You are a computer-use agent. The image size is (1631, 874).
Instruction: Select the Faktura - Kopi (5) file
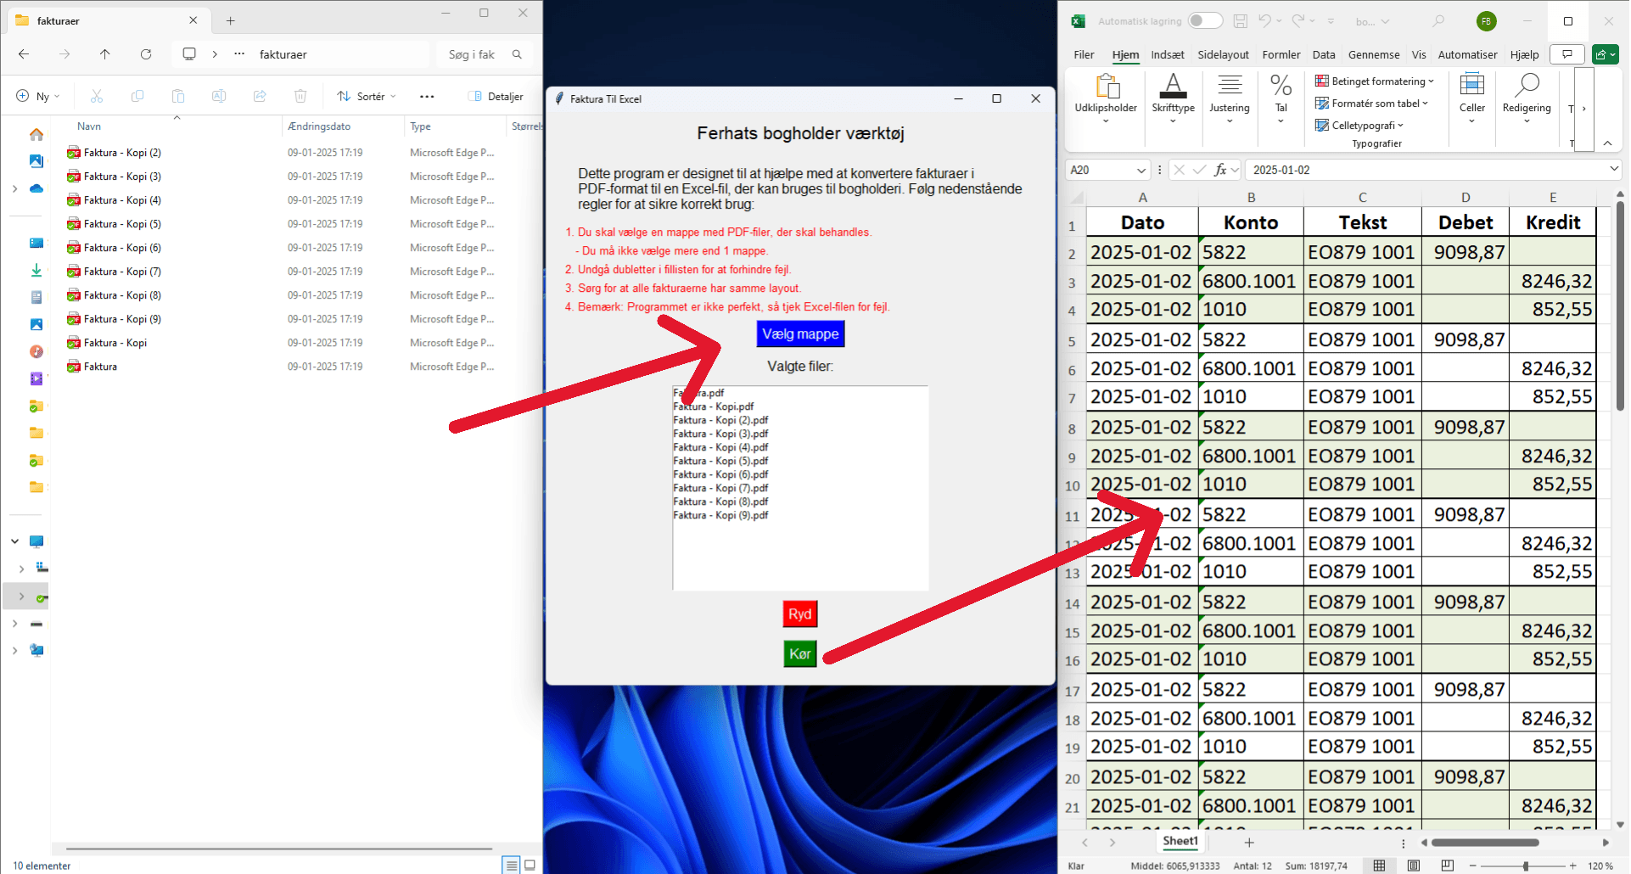[122, 224]
